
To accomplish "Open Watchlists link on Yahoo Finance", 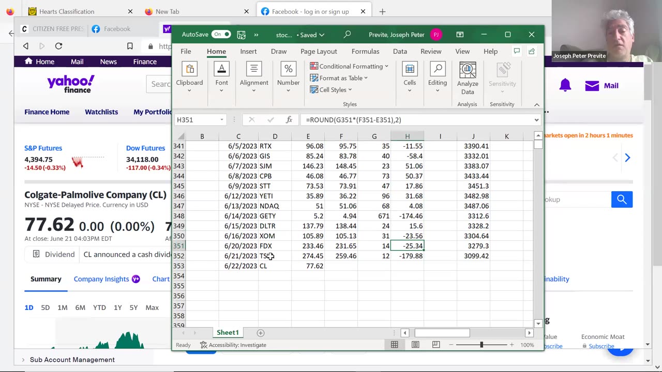I will 101,112.
